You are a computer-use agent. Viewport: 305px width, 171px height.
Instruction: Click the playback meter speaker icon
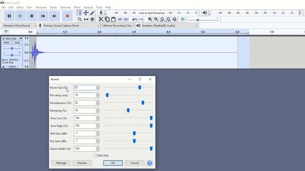click(x=204, y=13)
